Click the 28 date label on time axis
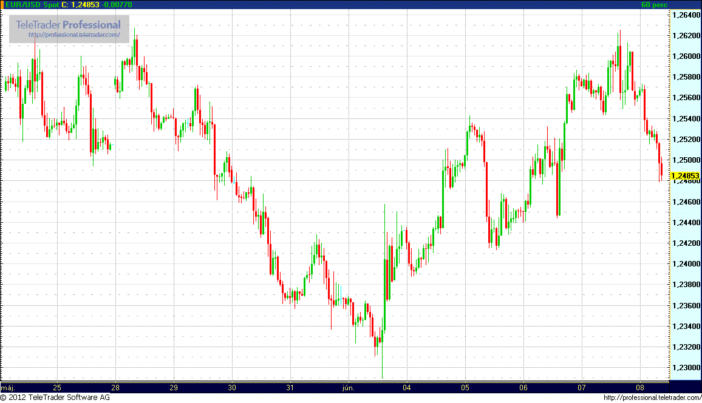 click(x=115, y=388)
